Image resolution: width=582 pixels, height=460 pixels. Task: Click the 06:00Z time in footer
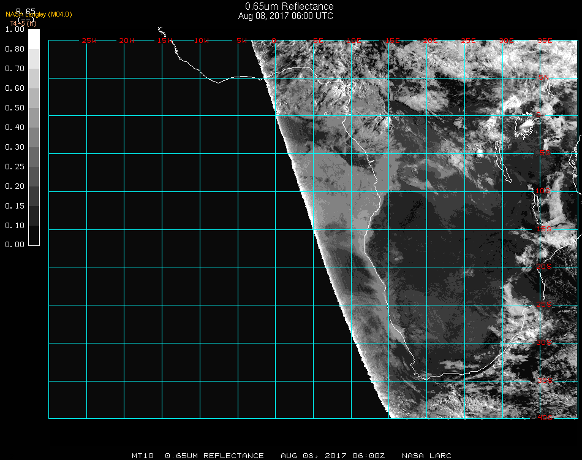pos(368,456)
